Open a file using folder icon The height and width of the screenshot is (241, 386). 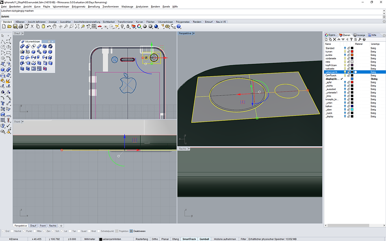(x=9, y=26)
